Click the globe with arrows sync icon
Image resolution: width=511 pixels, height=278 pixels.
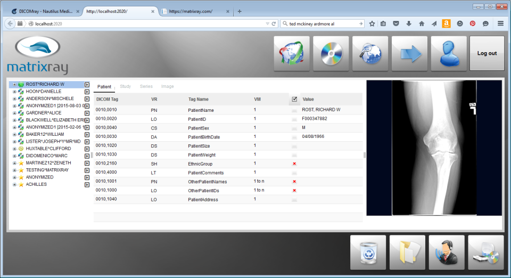tap(292, 53)
